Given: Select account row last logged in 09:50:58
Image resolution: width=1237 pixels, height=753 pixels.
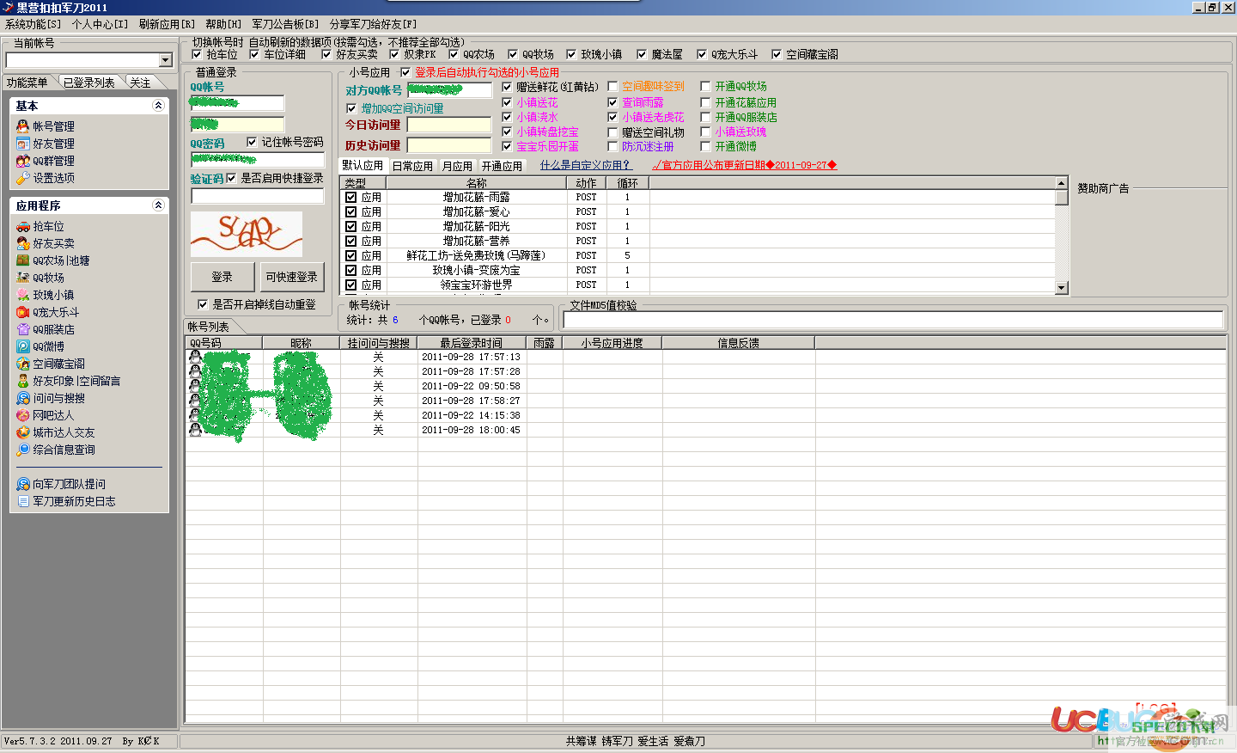Looking at the screenshot, I should tap(705, 386).
